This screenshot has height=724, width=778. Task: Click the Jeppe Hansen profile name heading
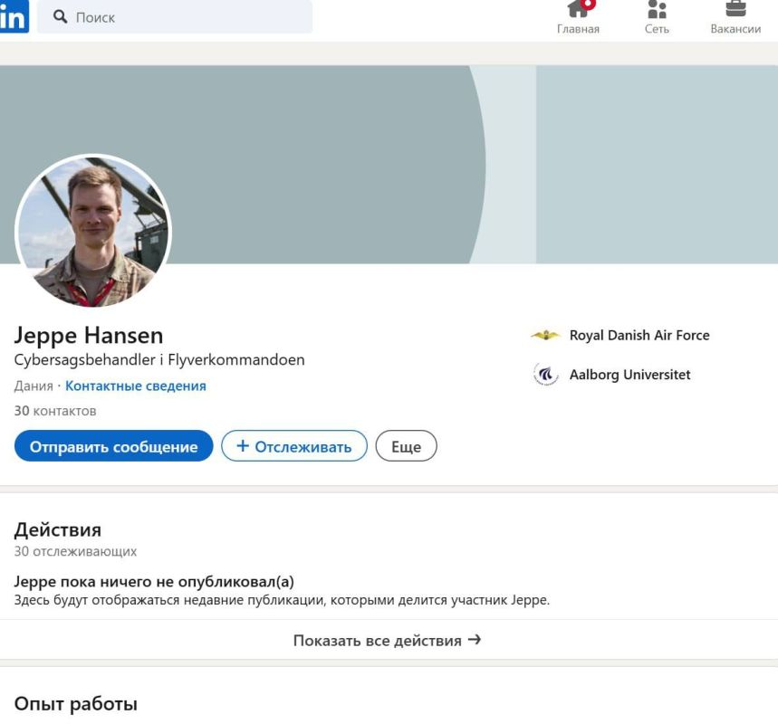pyautogui.click(x=89, y=335)
